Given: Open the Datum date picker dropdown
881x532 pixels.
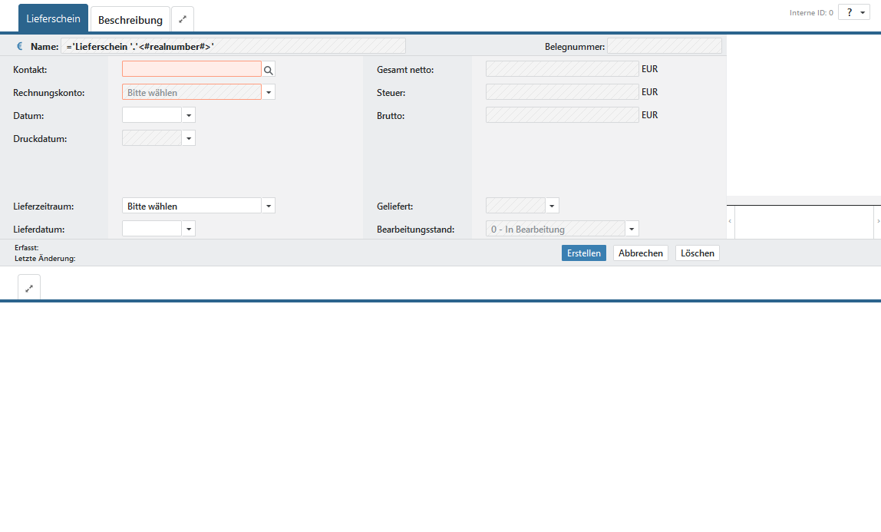Looking at the screenshot, I should (189, 115).
